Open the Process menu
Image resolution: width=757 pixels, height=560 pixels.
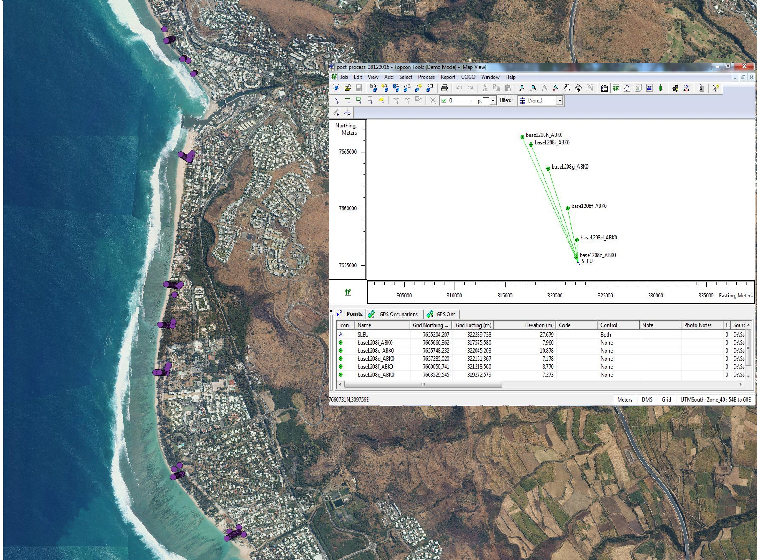coord(426,77)
